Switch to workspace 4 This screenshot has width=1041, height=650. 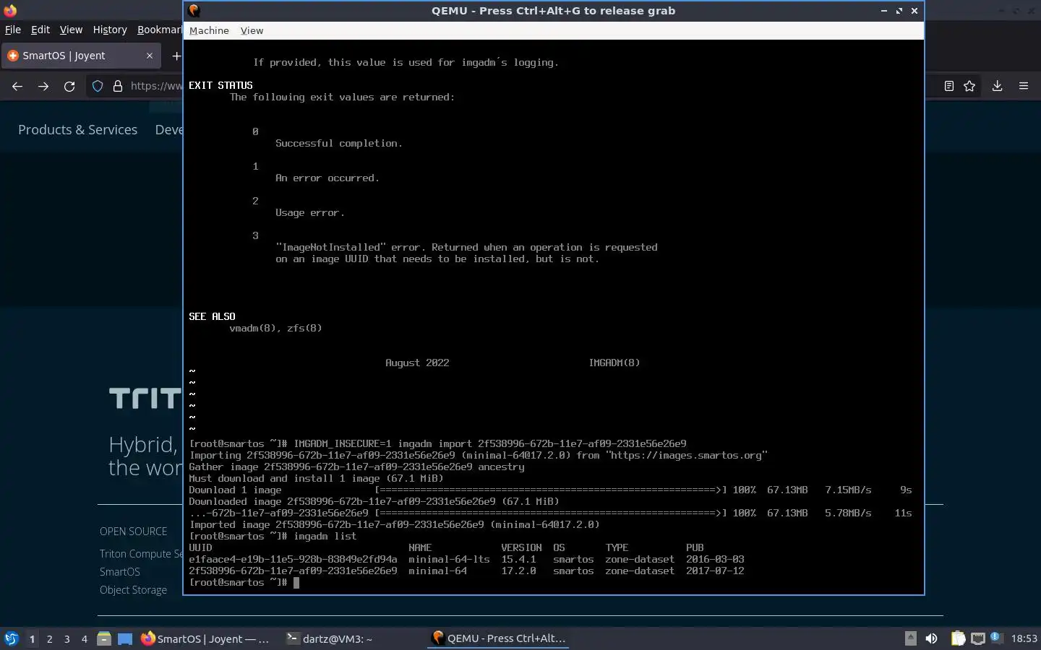pos(85,638)
